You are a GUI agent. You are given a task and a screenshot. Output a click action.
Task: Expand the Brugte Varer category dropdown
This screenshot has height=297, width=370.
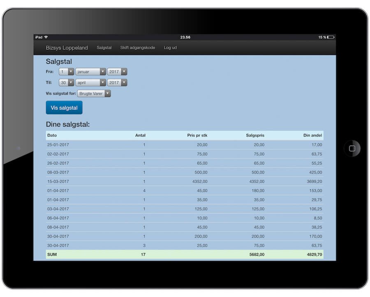coord(95,94)
